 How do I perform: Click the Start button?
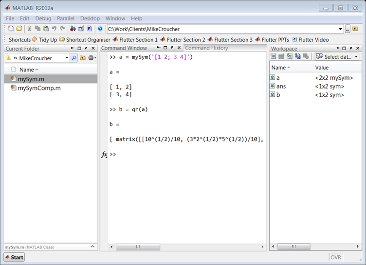click(x=14, y=257)
